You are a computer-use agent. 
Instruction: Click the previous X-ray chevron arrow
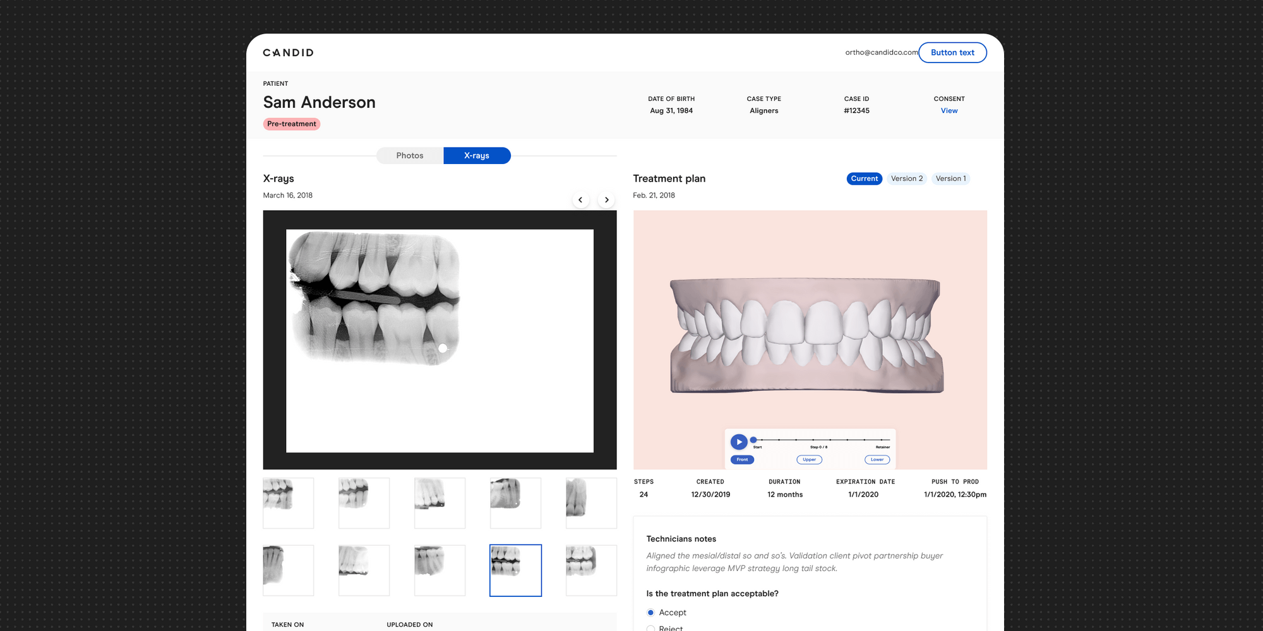click(x=580, y=199)
